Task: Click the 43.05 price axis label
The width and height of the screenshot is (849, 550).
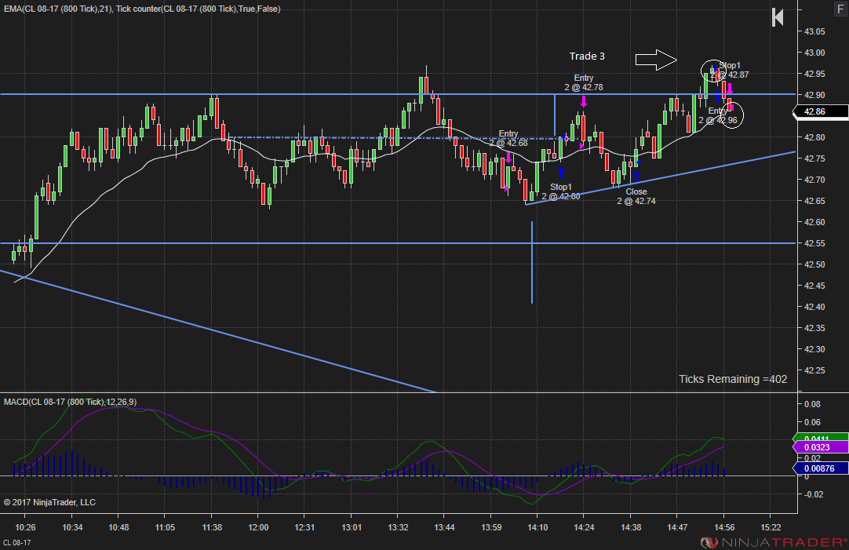Action: coord(814,31)
